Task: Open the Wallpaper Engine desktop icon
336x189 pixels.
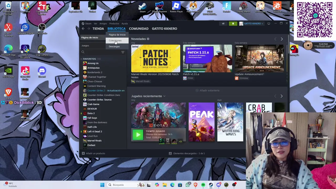Action: [x=25, y=29]
